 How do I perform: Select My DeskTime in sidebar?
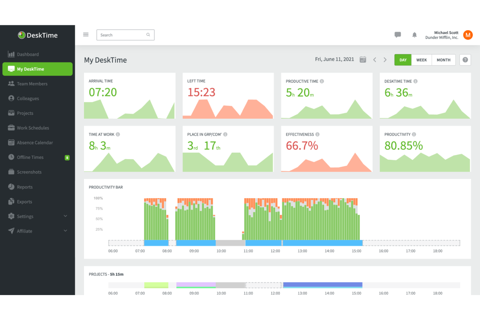[37, 69]
